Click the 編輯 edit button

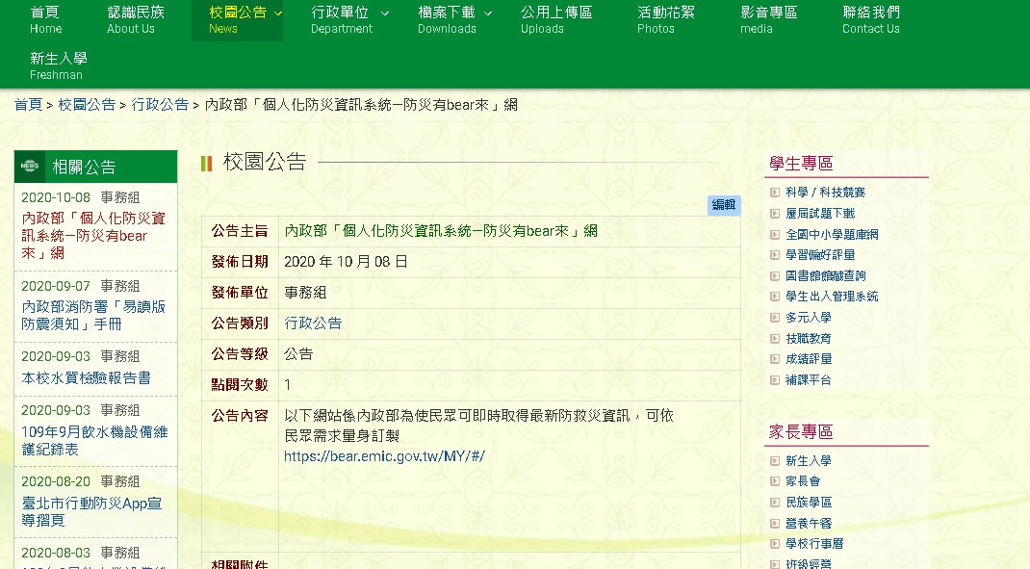[724, 205]
